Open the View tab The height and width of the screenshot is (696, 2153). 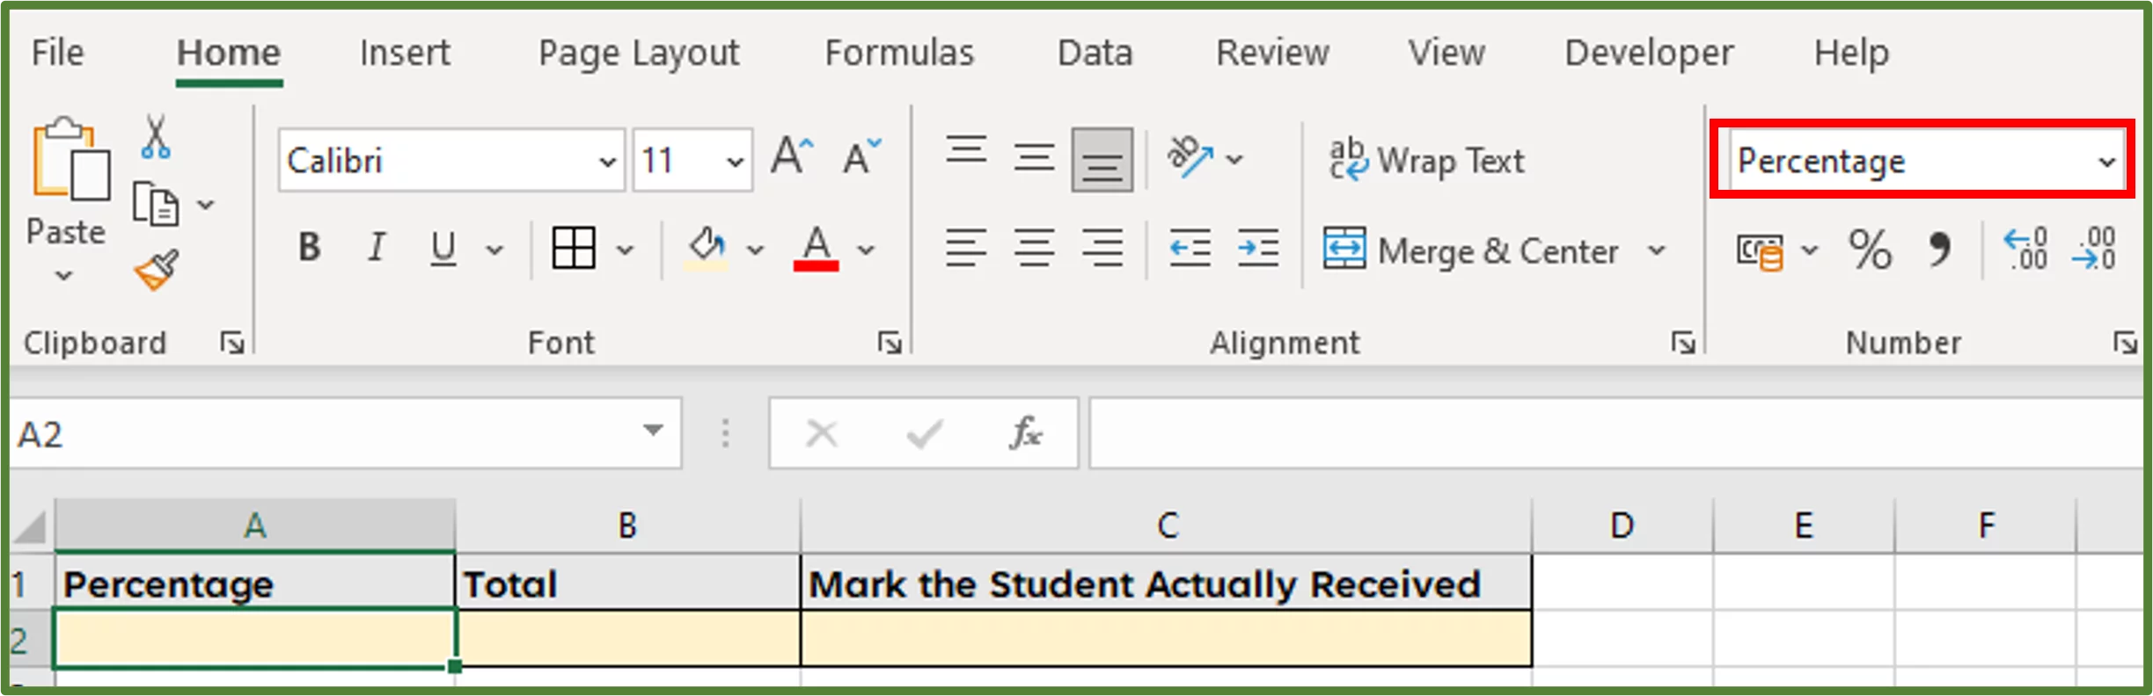1446,53
